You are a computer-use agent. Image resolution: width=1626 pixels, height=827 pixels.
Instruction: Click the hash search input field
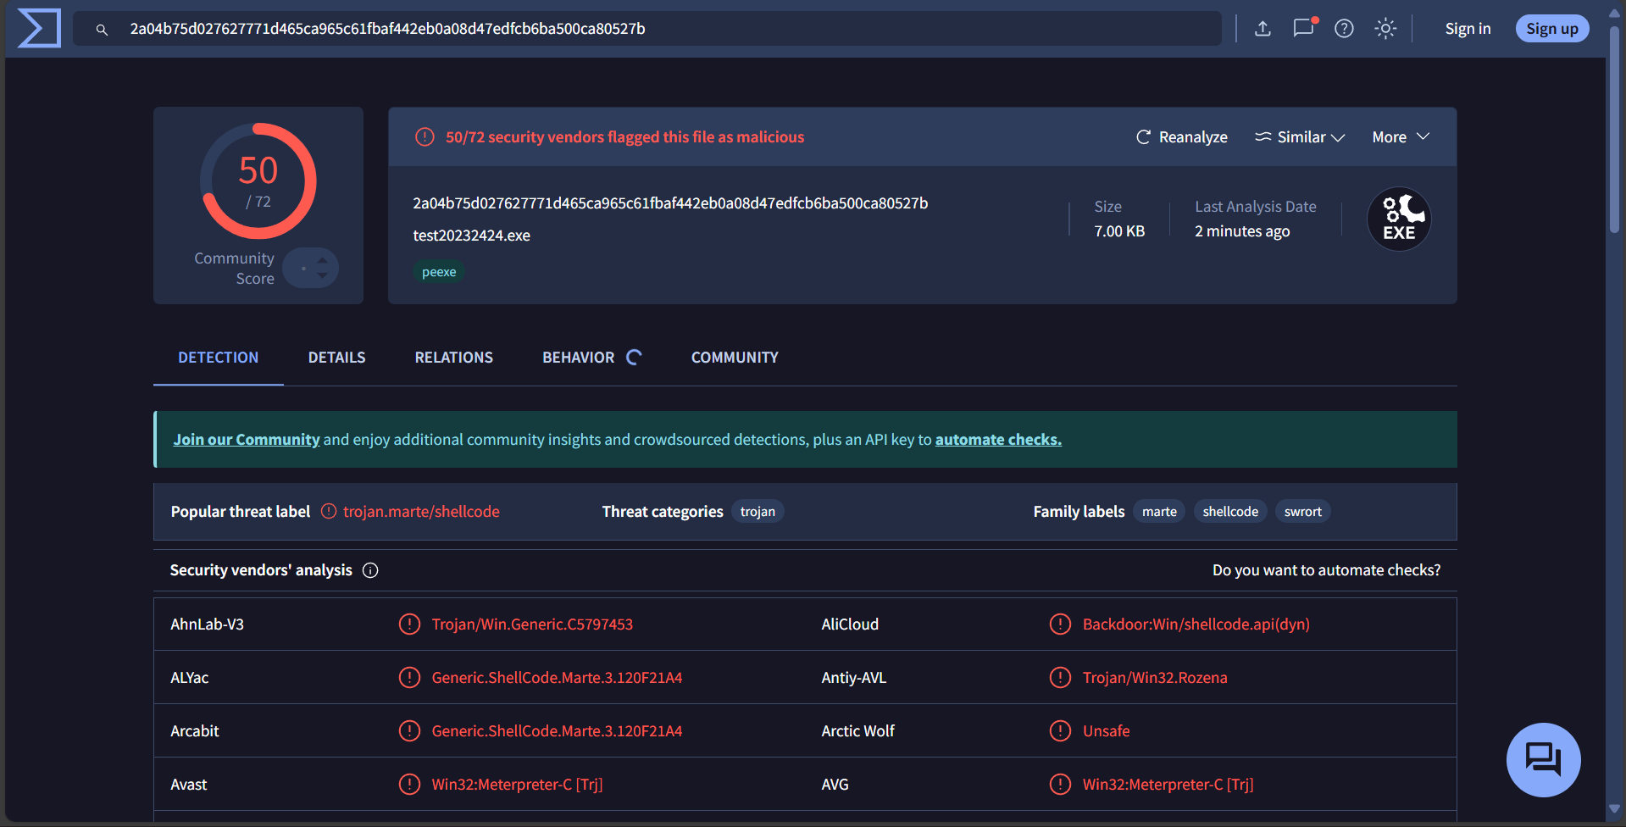tap(647, 29)
